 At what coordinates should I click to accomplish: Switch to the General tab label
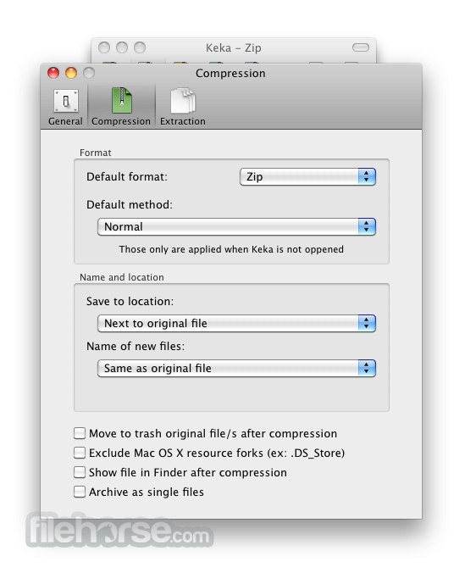point(65,121)
